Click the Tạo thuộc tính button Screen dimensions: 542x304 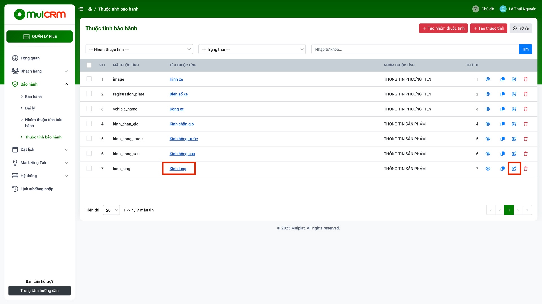click(488, 28)
